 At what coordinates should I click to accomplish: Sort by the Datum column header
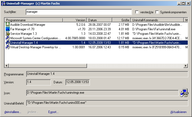[x=99, y=20]
